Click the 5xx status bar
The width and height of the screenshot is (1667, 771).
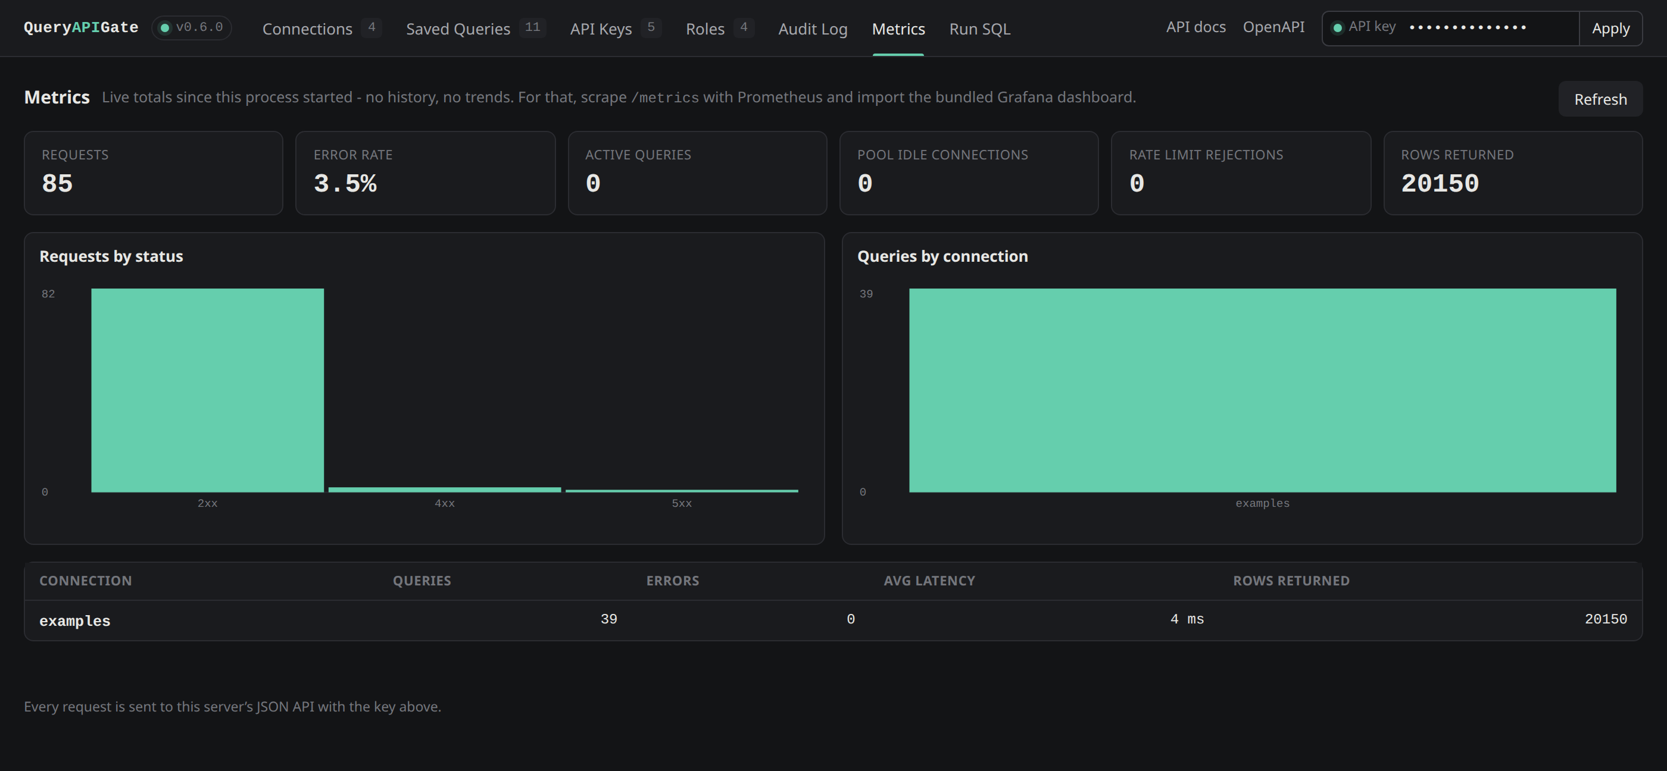pos(682,491)
